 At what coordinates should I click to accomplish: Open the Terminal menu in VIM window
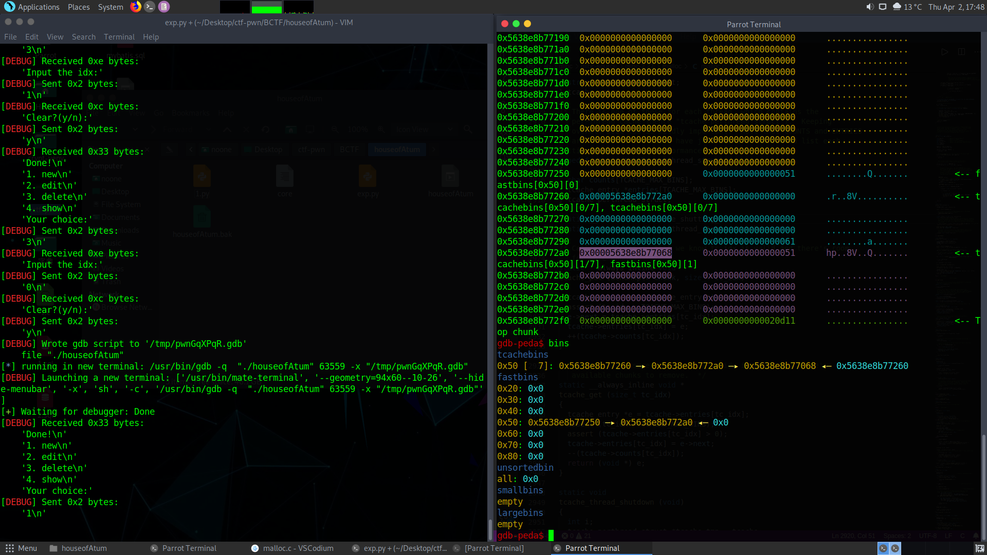coord(119,37)
